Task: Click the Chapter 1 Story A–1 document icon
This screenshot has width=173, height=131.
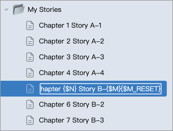Action: (30, 26)
